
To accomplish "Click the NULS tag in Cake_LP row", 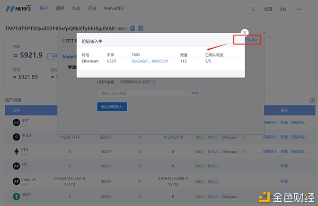I will 199,182.
